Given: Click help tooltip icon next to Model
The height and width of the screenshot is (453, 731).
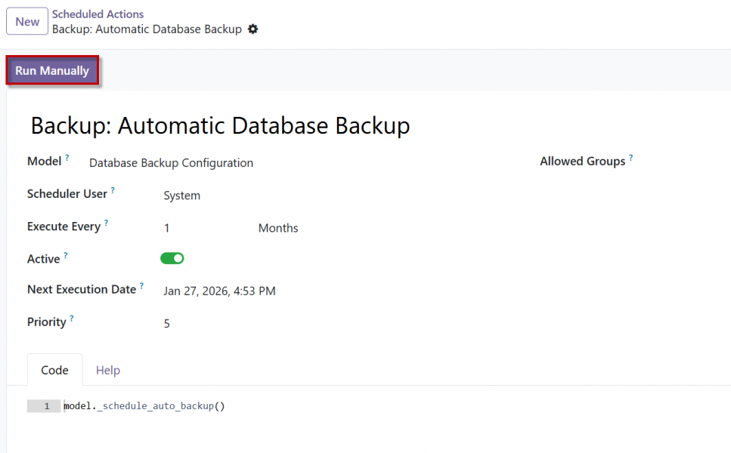Looking at the screenshot, I should tap(67, 158).
